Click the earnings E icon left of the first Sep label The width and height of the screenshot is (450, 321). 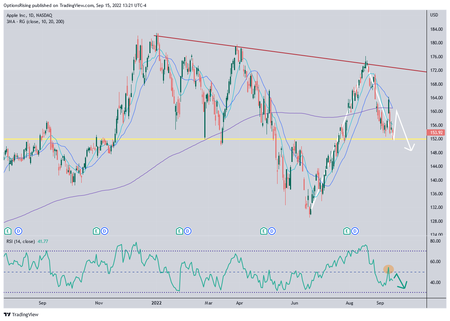(x=8, y=231)
